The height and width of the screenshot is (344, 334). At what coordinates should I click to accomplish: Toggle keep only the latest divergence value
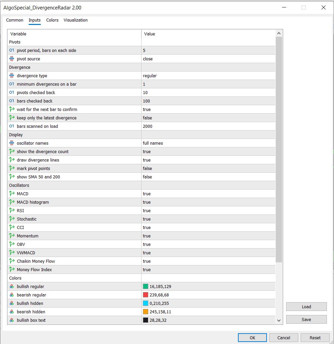(x=208, y=118)
